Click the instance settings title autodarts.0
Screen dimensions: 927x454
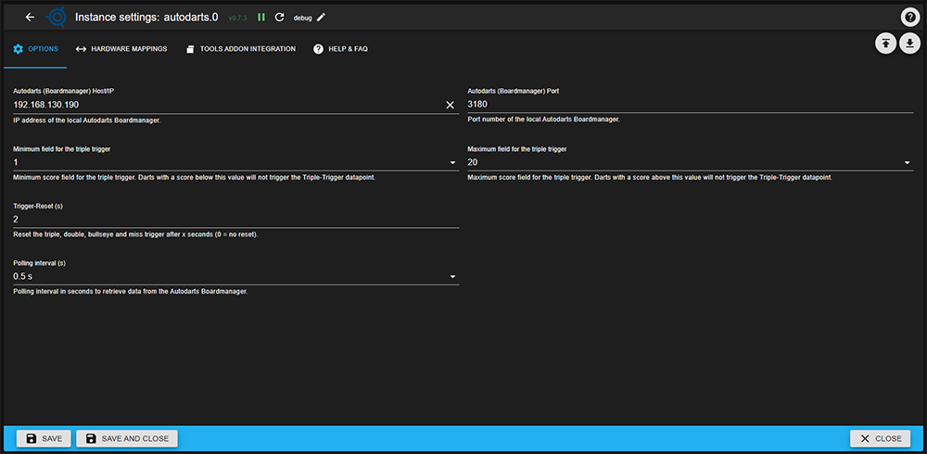[147, 18]
